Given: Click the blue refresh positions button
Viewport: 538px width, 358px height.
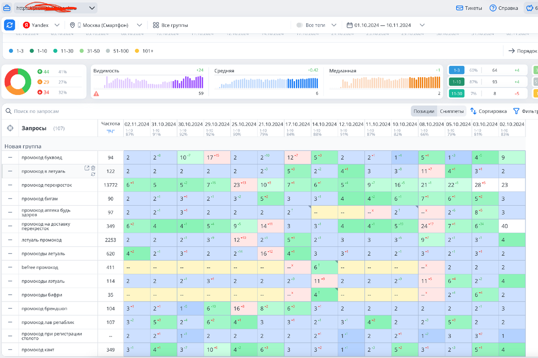Looking at the screenshot, I should pyautogui.click(x=9, y=25).
